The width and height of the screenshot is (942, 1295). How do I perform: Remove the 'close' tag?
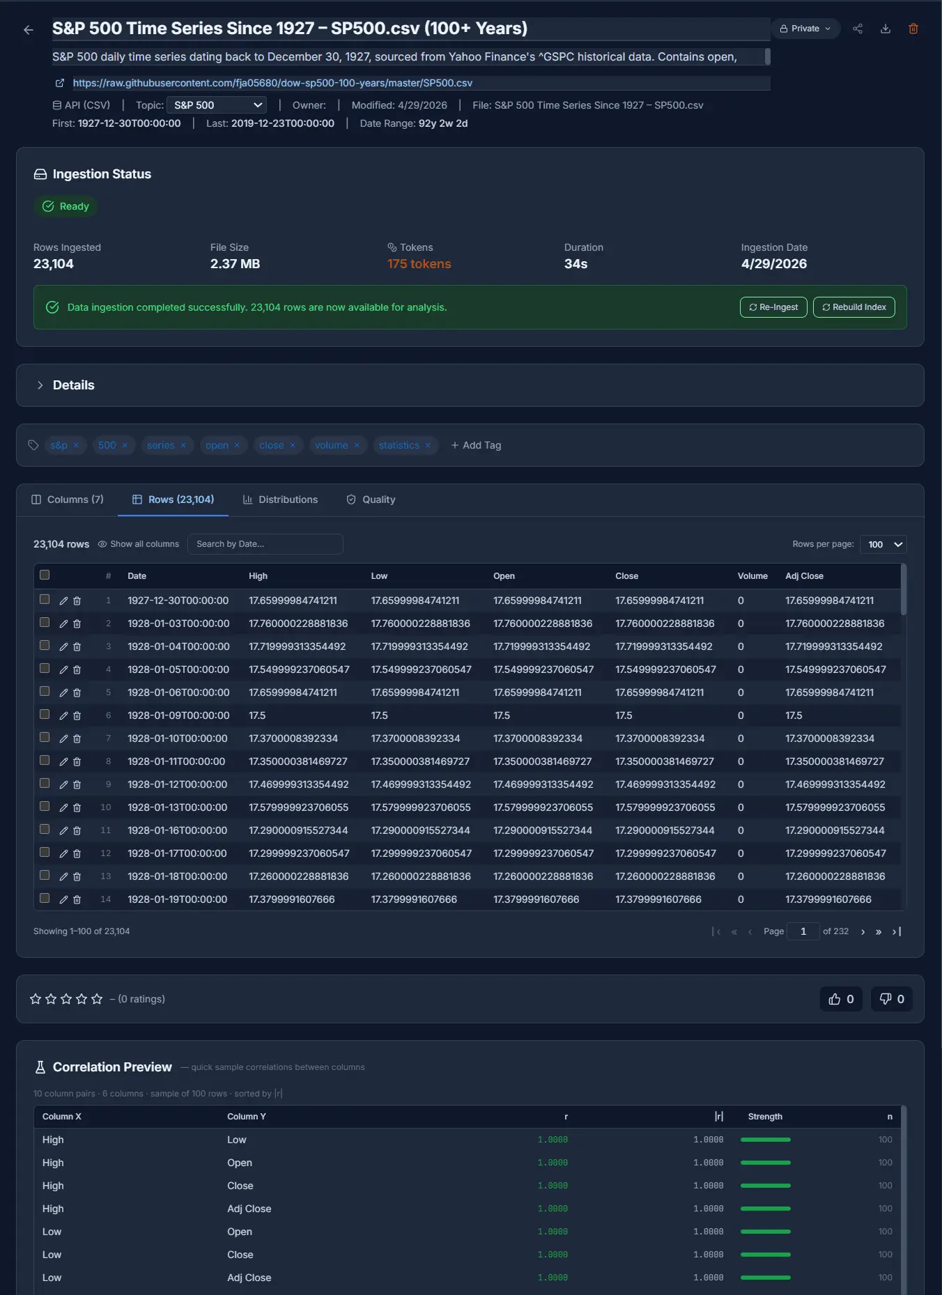[293, 445]
